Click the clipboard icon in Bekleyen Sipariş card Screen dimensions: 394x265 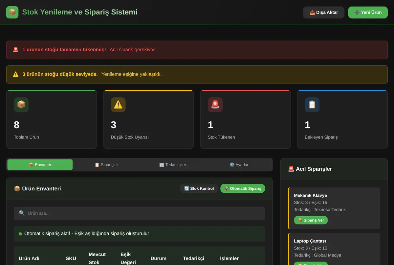pyautogui.click(x=312, y=105)
